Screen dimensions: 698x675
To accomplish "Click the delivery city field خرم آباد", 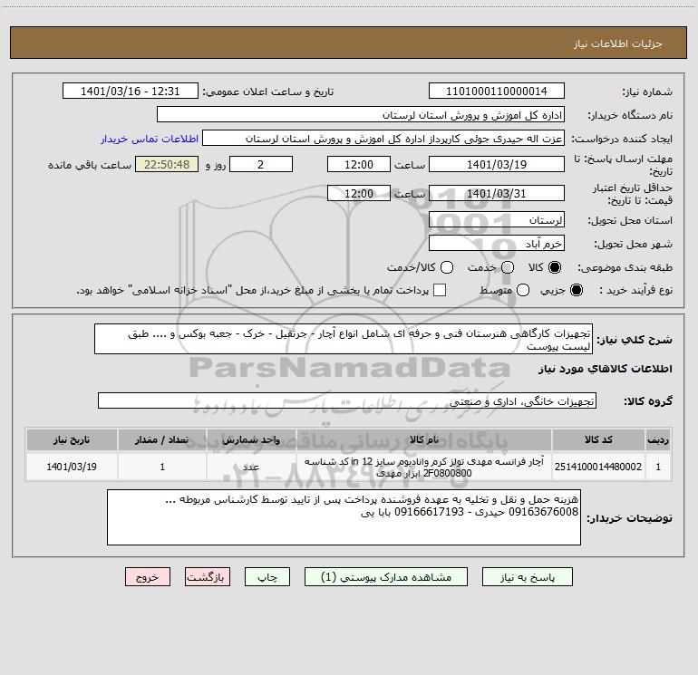I will pos(497,244).
